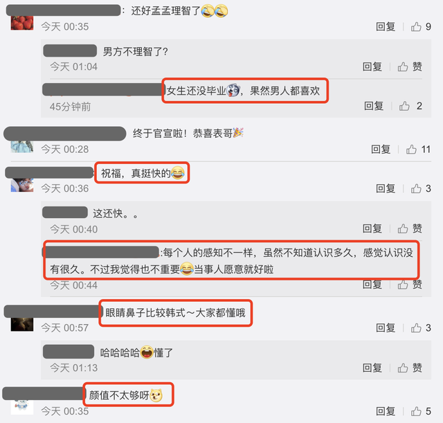Reply to the '男方不理智了?' comment
The height and width of the screenshot is (423, 443).
[372, 66]
